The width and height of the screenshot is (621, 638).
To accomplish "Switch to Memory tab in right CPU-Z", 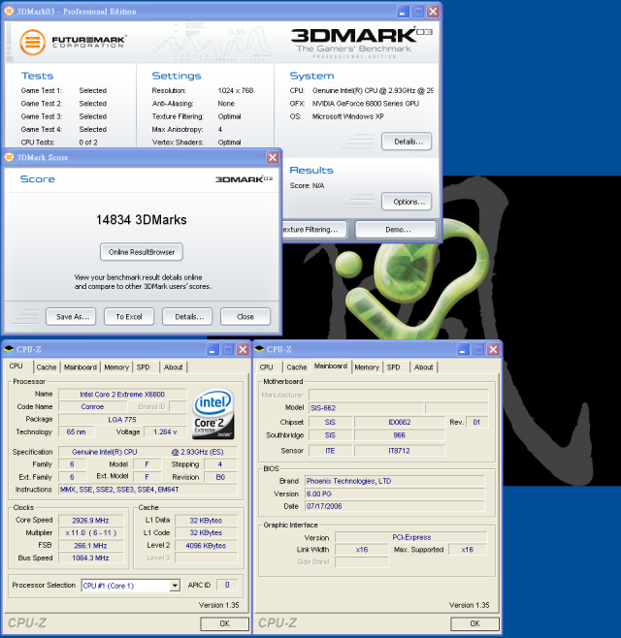I will (367, 367).
